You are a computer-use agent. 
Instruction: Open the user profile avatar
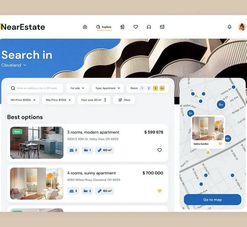click(242, 27)
